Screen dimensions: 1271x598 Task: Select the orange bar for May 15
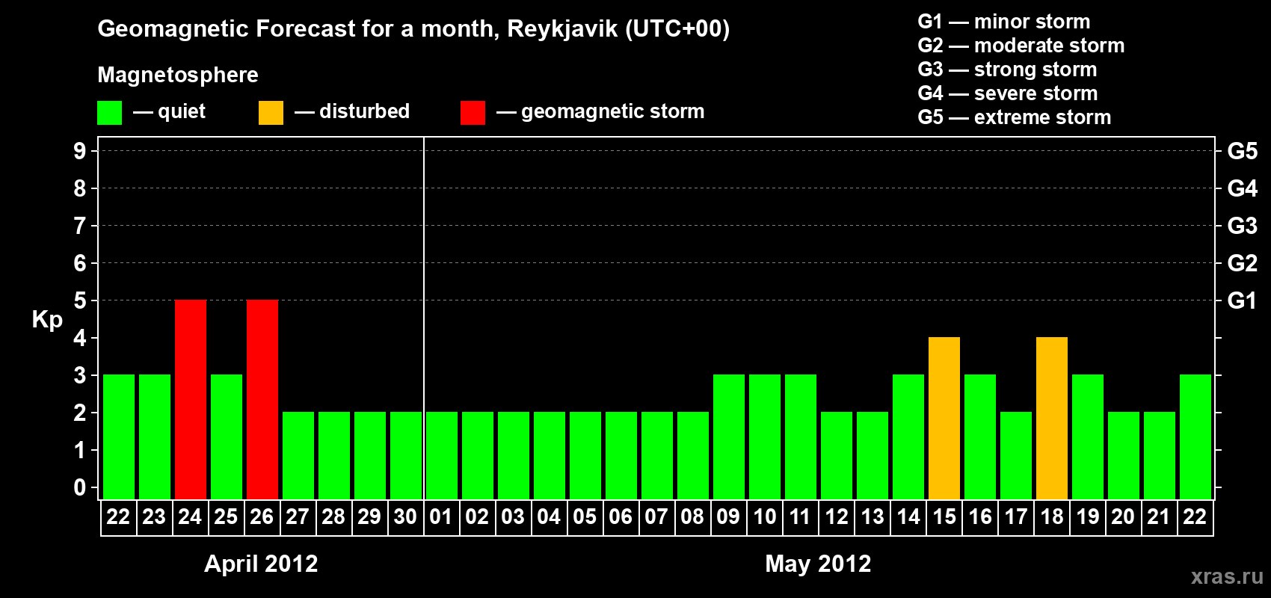tap(944, 419)
